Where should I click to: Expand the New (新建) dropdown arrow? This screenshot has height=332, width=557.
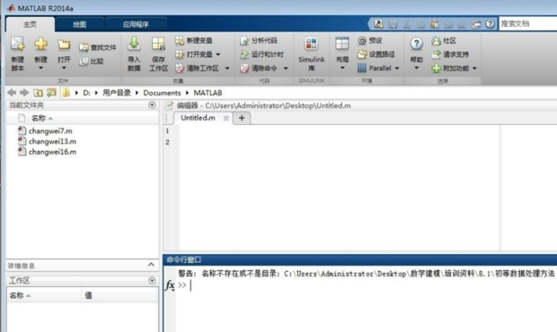point(40,68)
